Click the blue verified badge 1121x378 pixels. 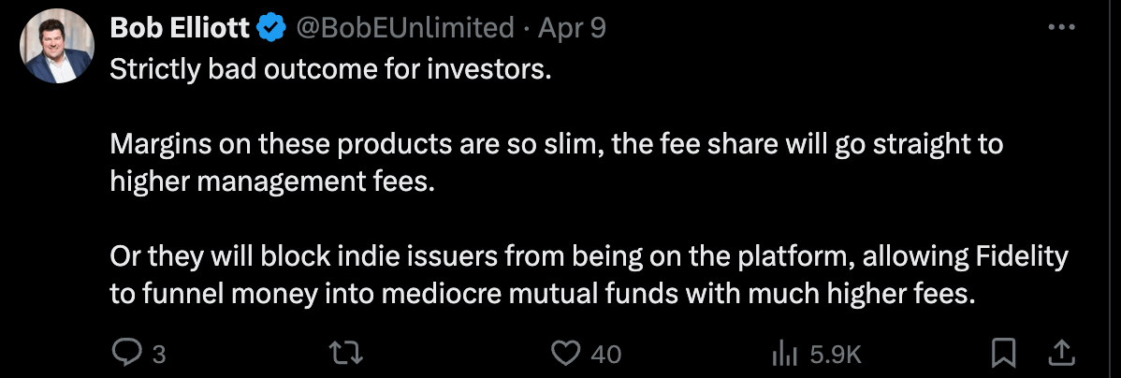[x=271, y=29]
